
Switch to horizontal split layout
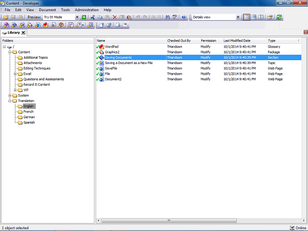point(254,17)
